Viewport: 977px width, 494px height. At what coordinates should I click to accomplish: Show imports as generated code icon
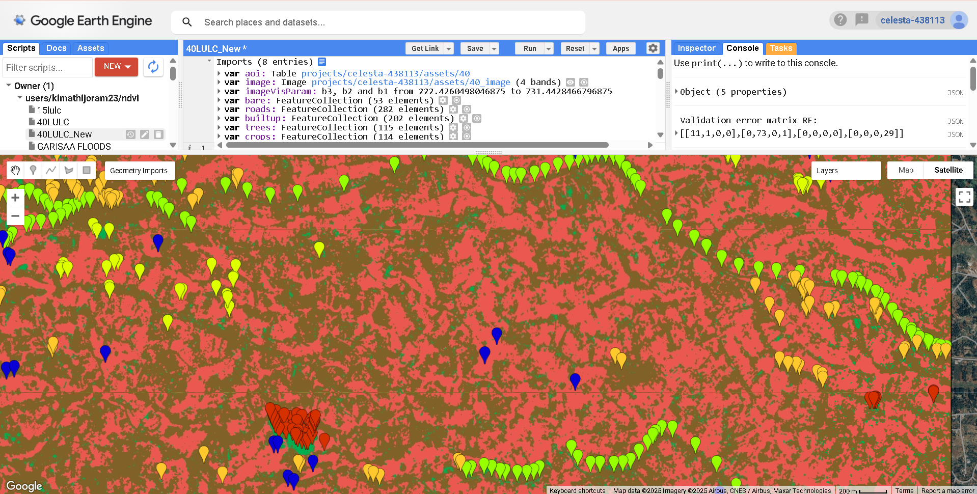(x=322, y=62)
